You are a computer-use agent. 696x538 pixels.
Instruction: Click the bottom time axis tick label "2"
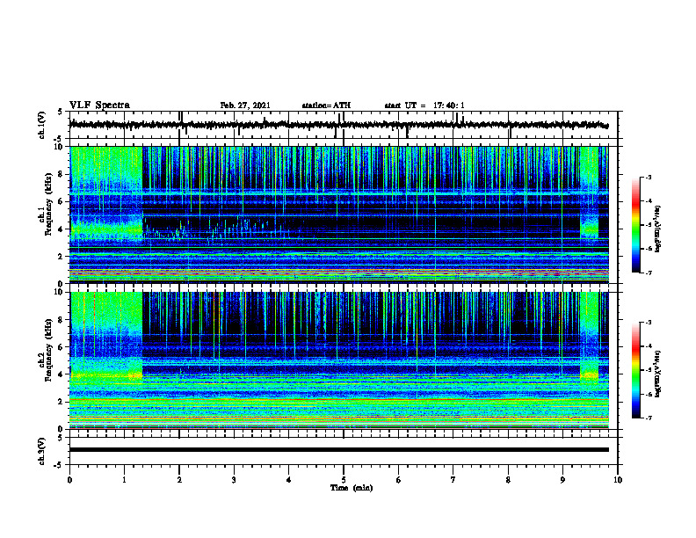click(x=179, y=480)
